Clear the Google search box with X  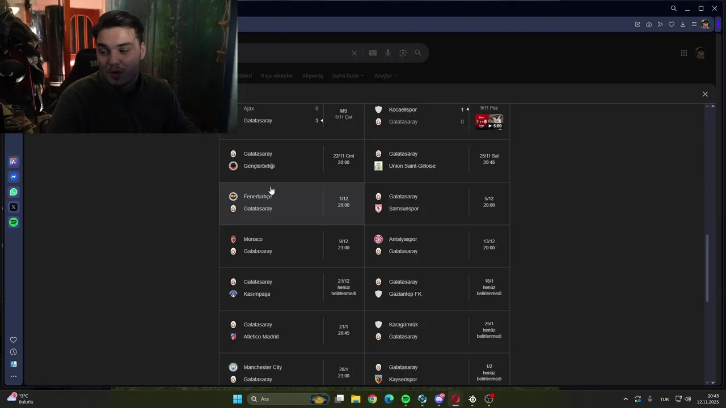point(354,53)
